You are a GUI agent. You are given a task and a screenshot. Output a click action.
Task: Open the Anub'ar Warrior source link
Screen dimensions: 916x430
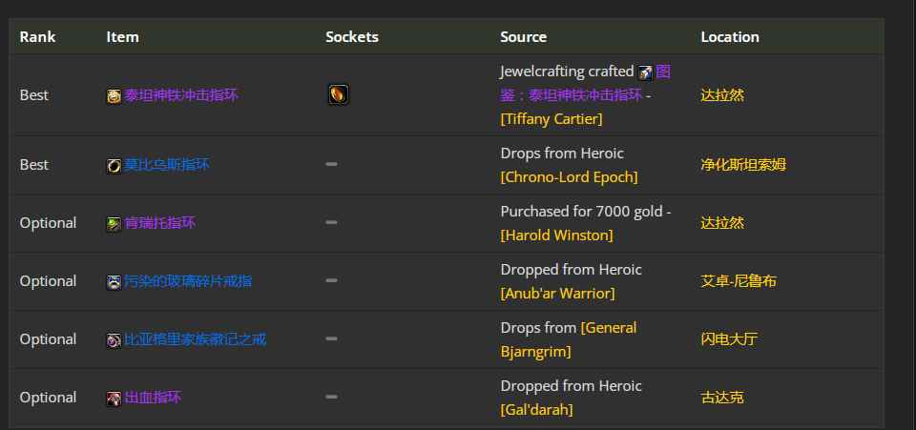[x=557, y=293]
